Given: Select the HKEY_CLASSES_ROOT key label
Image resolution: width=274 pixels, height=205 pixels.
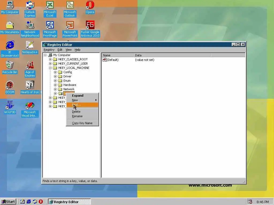Looking at the screenshot, I should 73,59.
